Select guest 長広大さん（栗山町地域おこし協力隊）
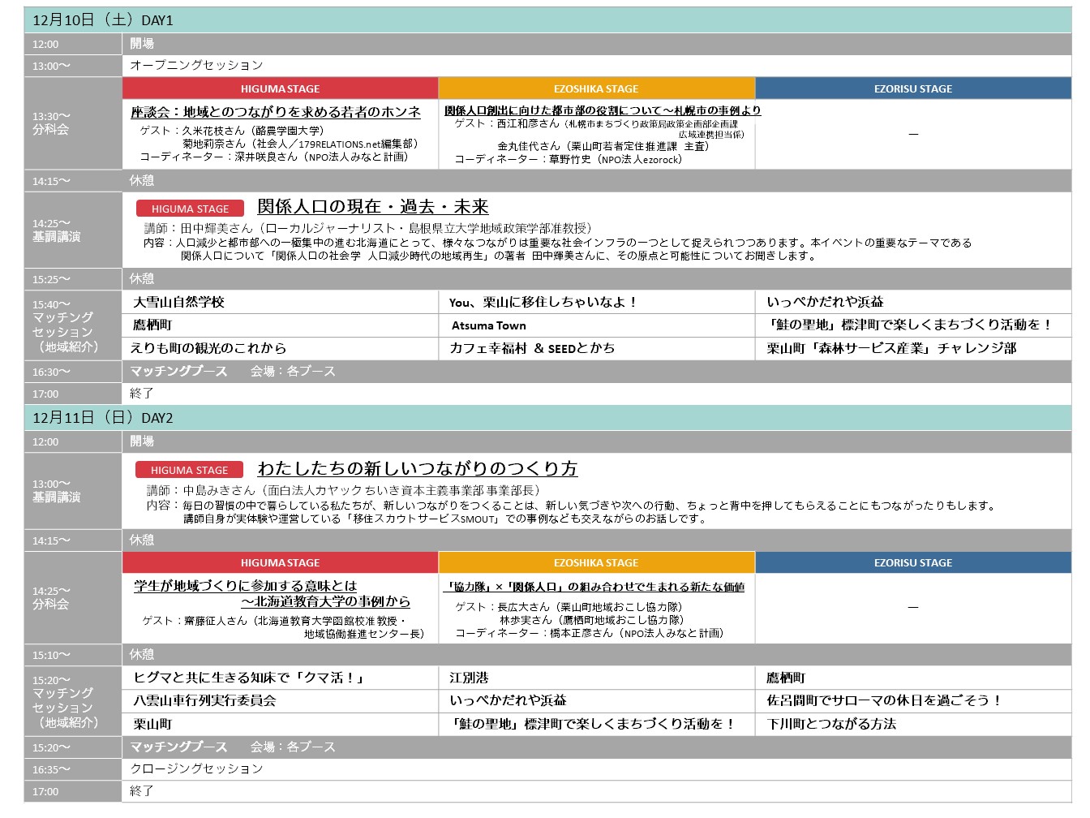The height and width of the screenshot is (818, 1090). click(569, 606)
